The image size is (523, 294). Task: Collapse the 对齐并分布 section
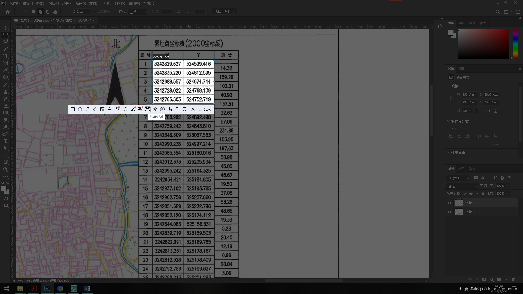[448, 121]
